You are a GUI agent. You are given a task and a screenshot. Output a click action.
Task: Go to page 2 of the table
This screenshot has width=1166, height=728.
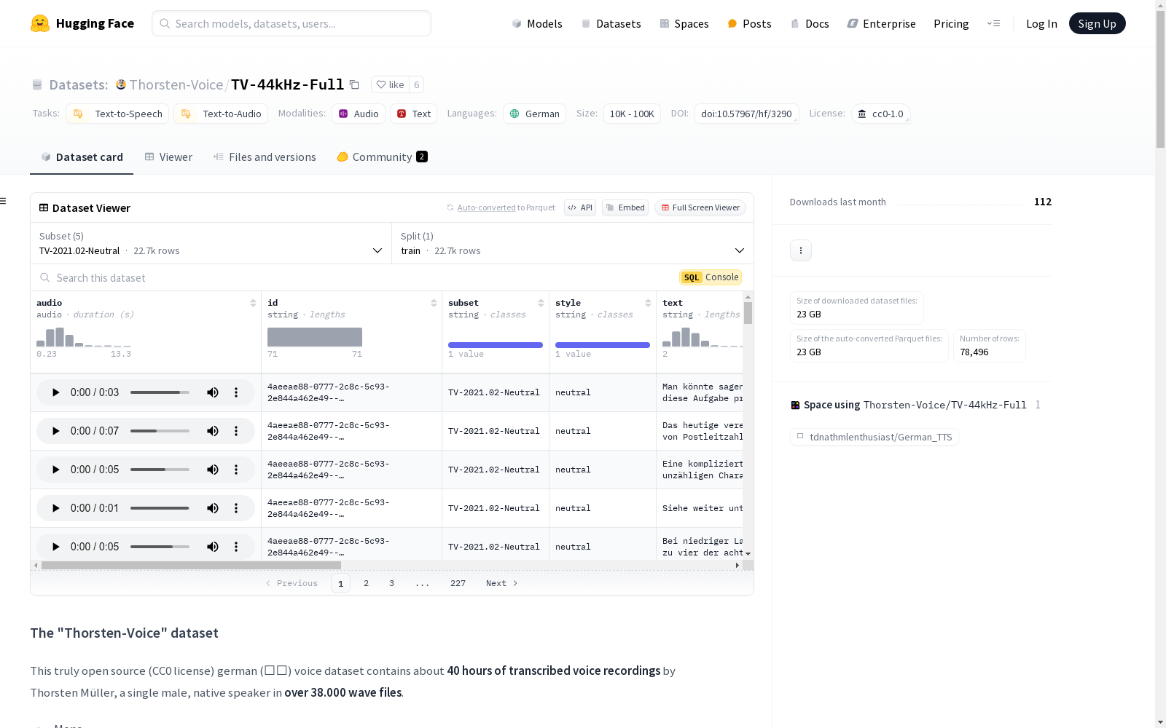point(366,583)
